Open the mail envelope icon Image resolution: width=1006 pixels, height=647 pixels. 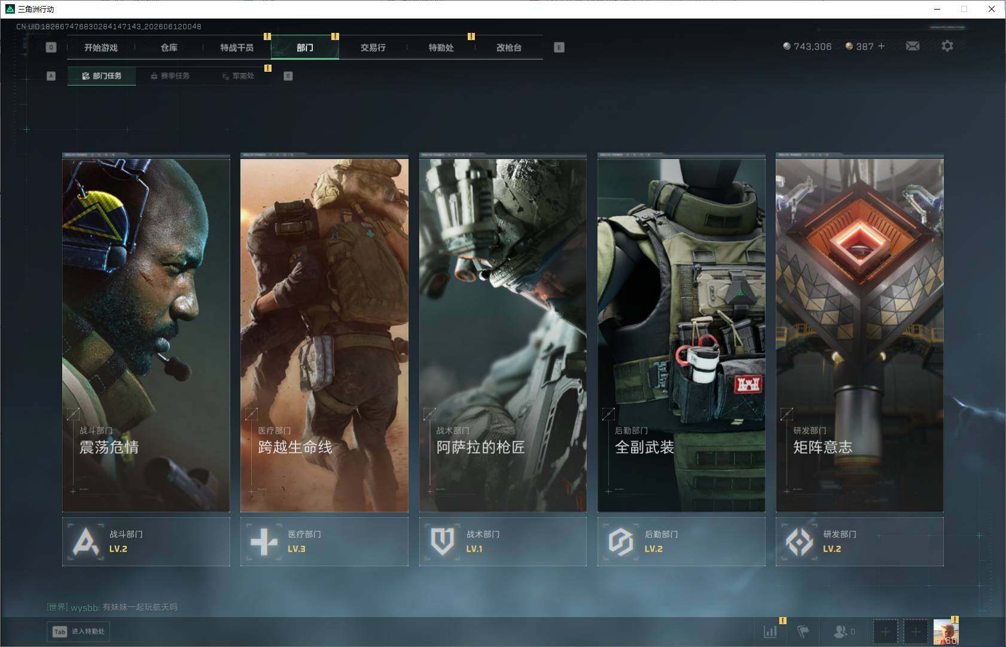(x=913, y=46)
